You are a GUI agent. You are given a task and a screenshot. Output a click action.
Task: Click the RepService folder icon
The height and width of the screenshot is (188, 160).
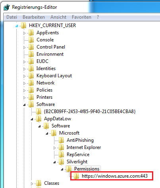62,155
